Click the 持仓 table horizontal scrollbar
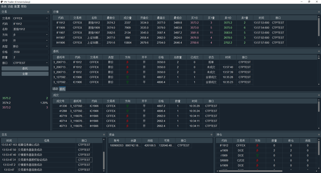321x173 pixels. (250, 171)
